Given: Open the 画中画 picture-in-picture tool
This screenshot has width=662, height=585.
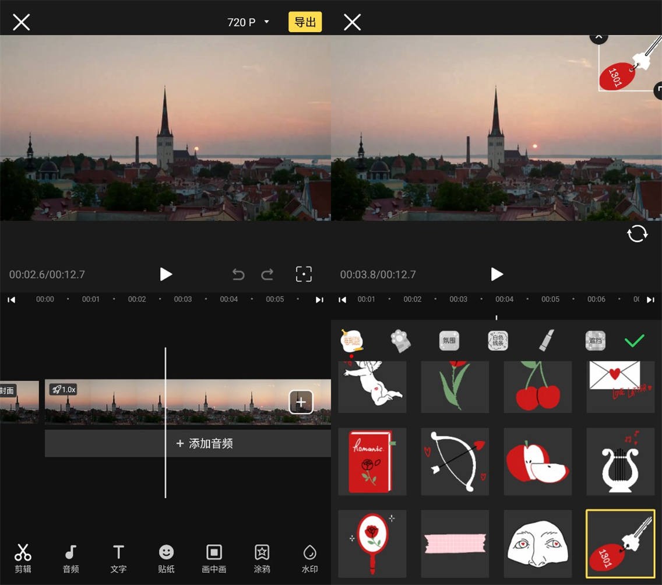Looking at the screenshot, I should coord(214,558).
